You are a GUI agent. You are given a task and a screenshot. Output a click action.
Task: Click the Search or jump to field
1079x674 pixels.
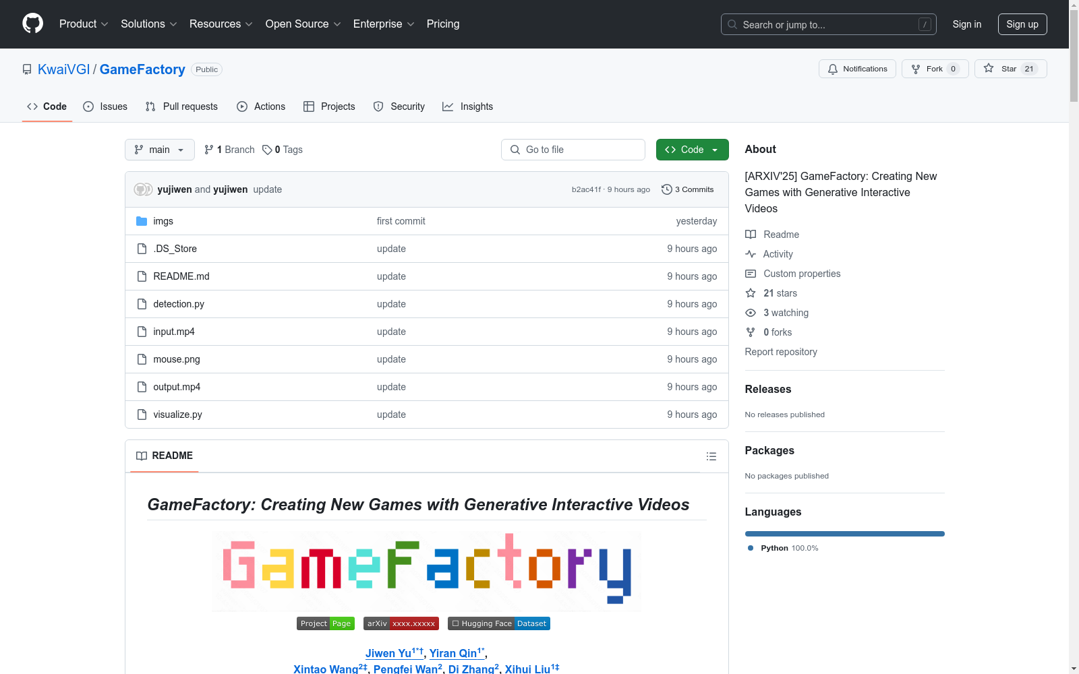tap(829, 24)
